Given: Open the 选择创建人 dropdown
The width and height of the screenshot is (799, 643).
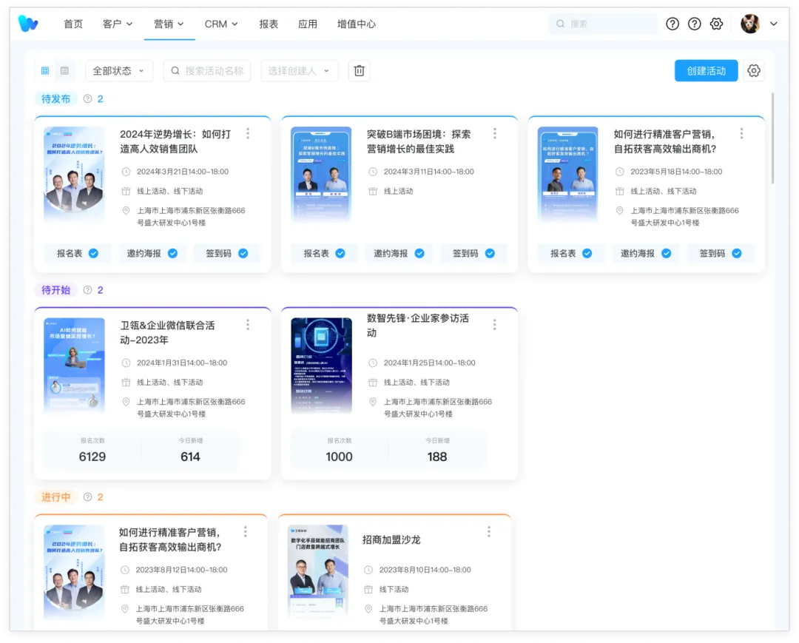Looking at the screenshot, I should coord(299,71).
